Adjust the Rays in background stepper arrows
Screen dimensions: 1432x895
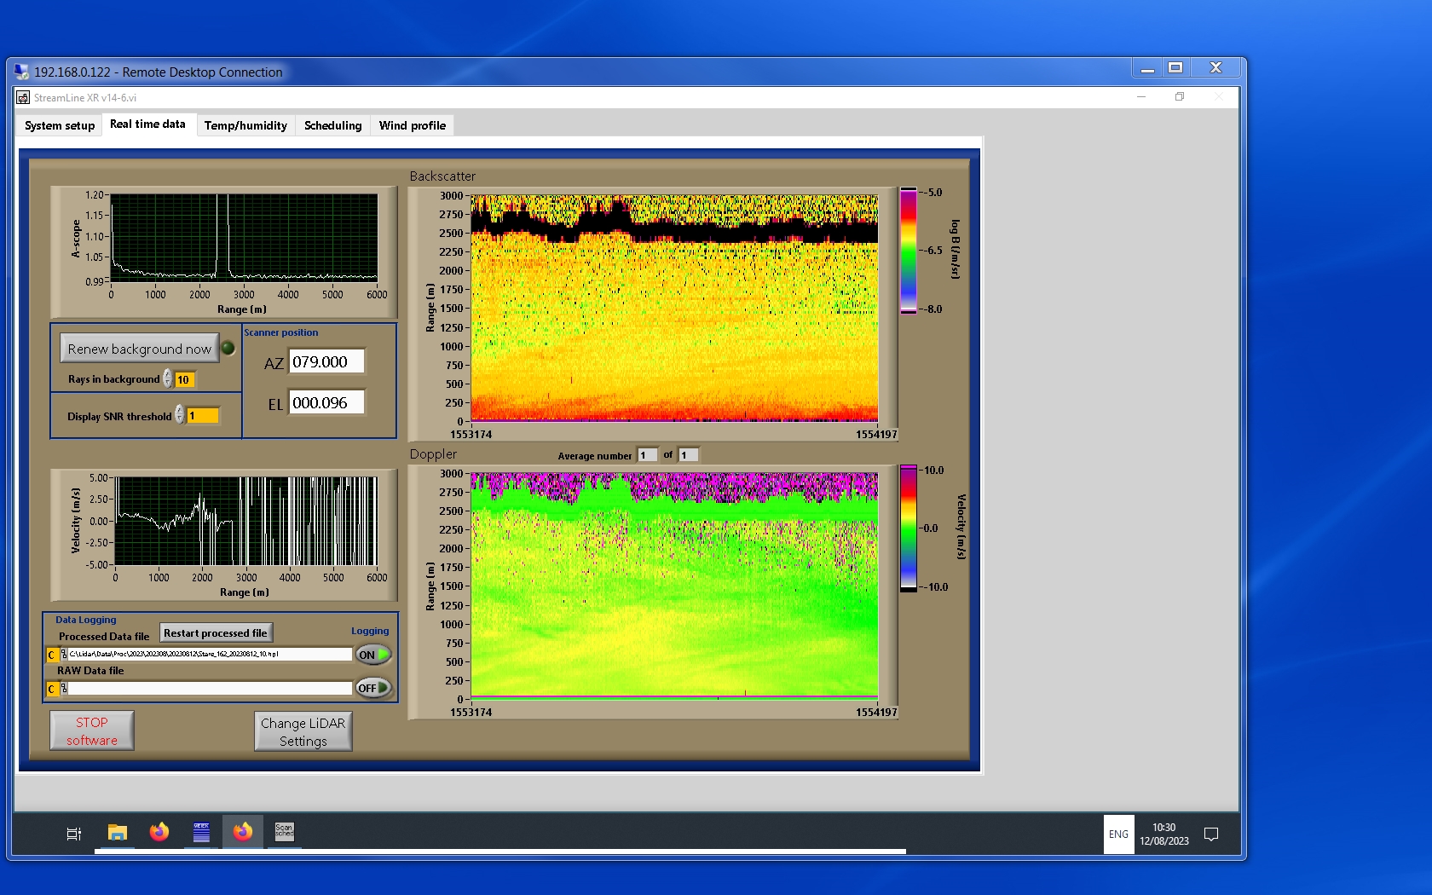pos(168,379)
